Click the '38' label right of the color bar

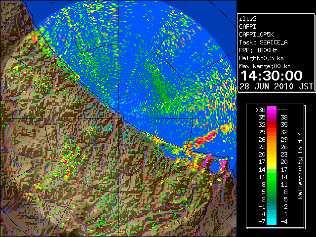tap(284, 118)
